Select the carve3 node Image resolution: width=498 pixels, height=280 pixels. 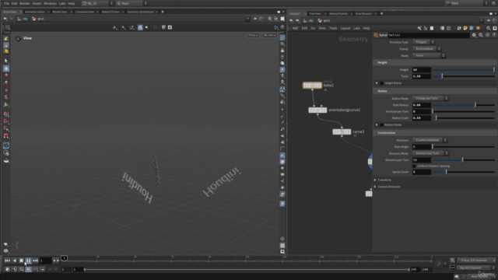[x=342, y=131]
